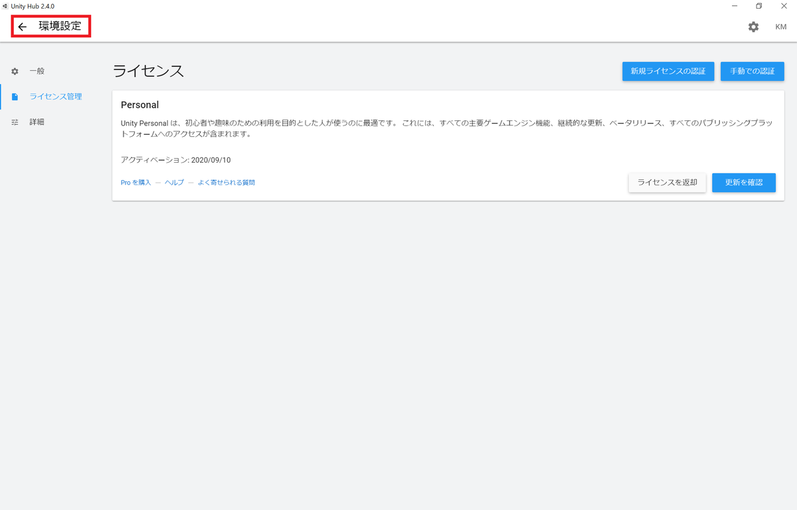Open the よく寄せられる質問 link
Viewport: 797px width, 510px height.
(226, 182)
